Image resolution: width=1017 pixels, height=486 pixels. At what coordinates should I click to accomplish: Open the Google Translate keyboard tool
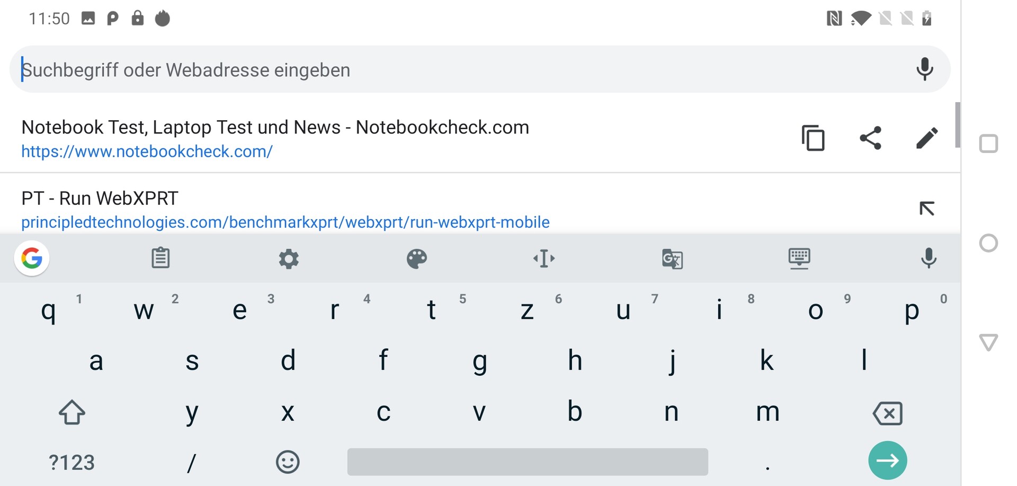coord(672,259)
